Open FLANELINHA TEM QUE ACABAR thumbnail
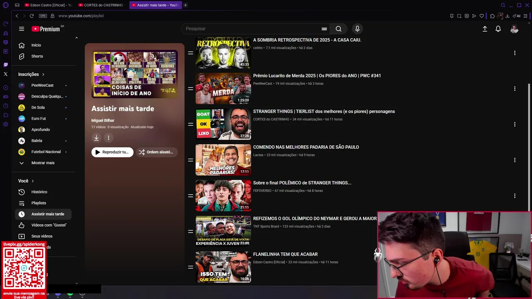The width and height of the screenshot is (532, 299). (x=223, y=267)
